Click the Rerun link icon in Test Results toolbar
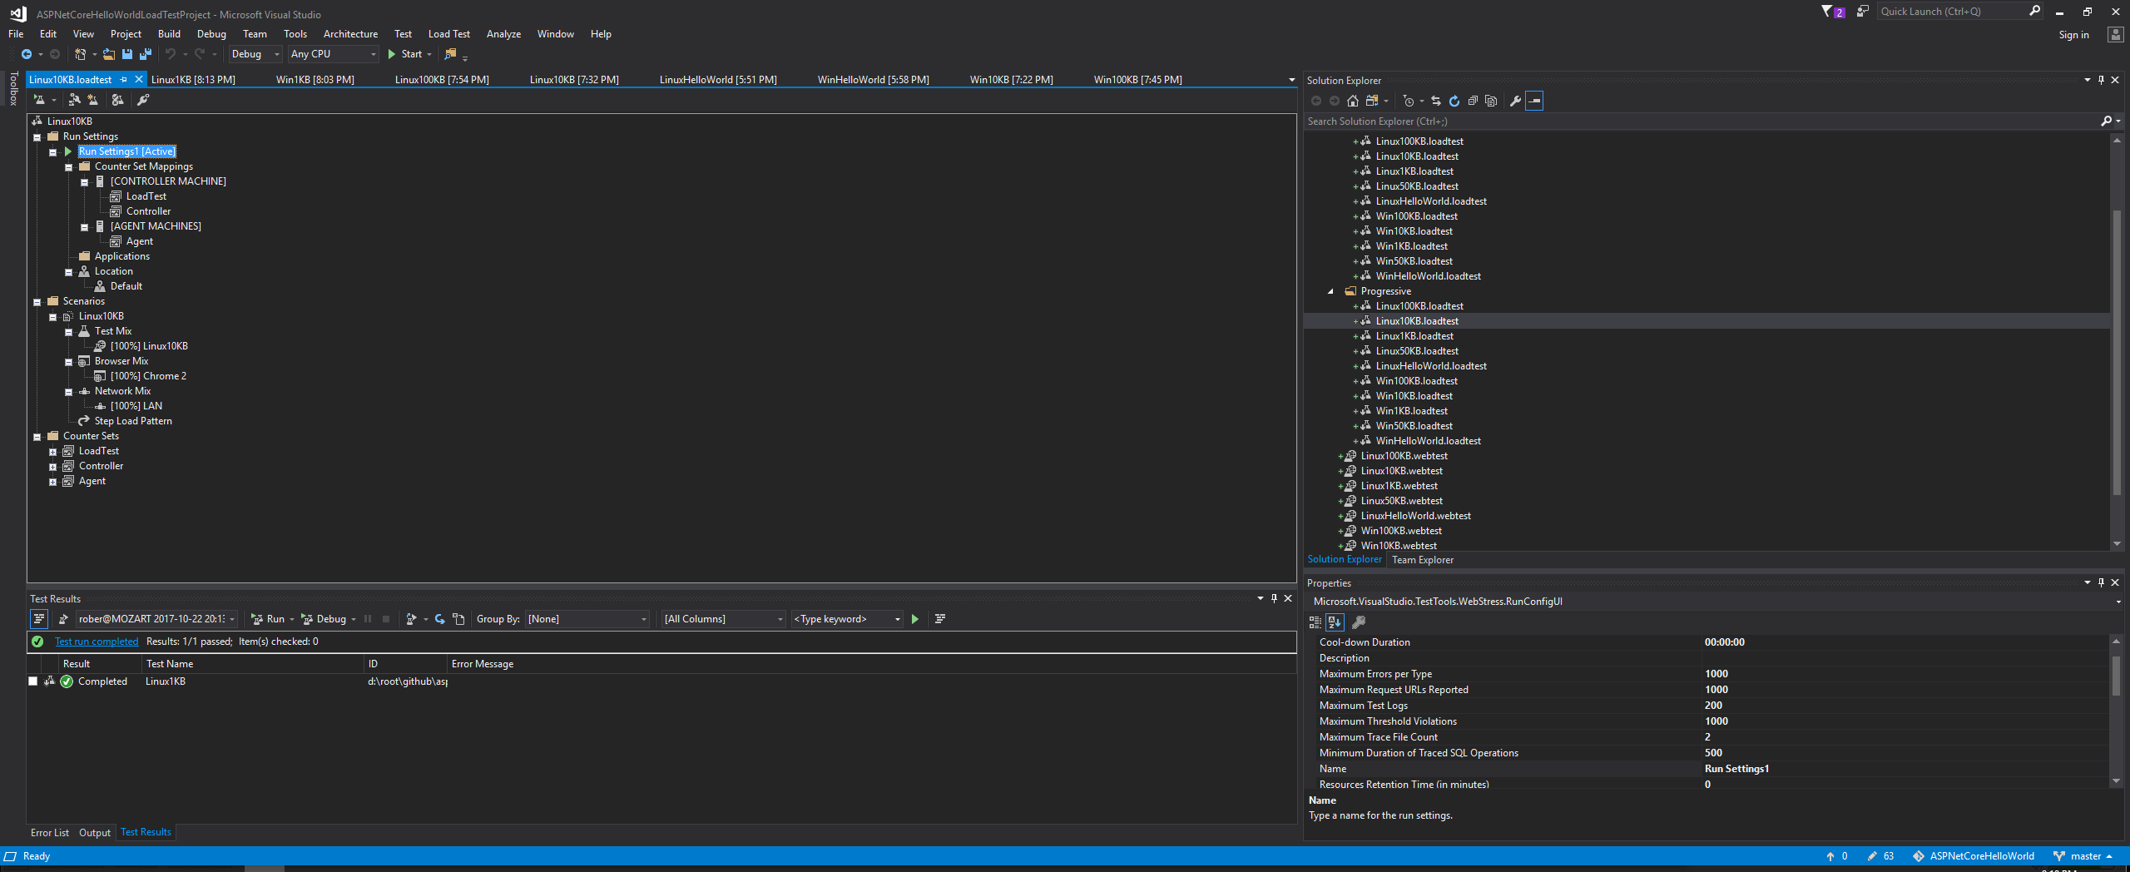The width and height of the screenshot is (2130, 872). tap(440, 619)
